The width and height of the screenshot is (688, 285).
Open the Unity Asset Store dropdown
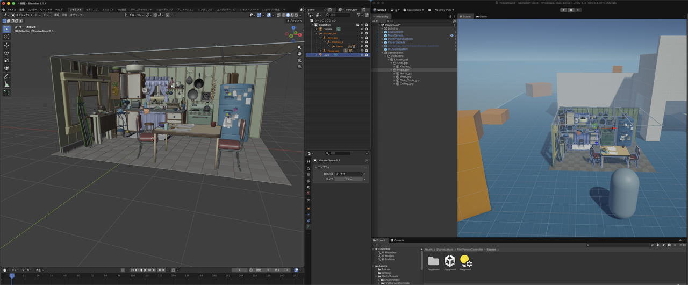pos(413,10)
